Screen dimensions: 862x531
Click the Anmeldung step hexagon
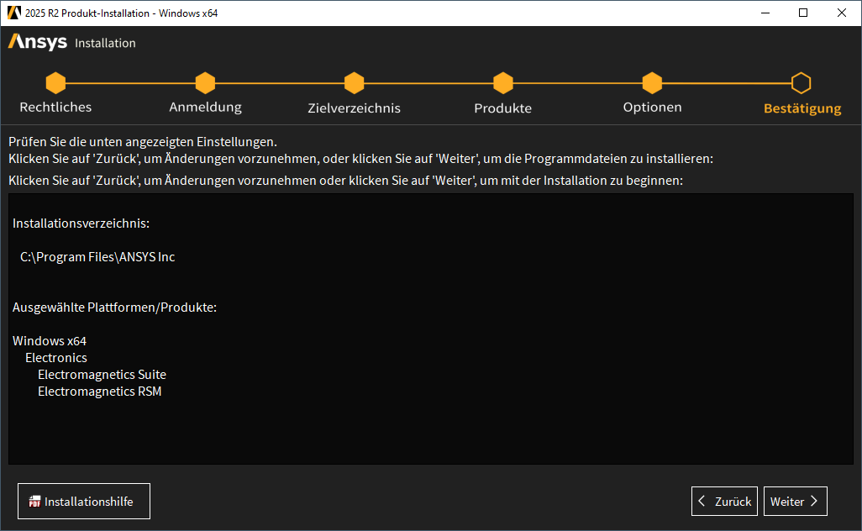(x=205, y=83)
